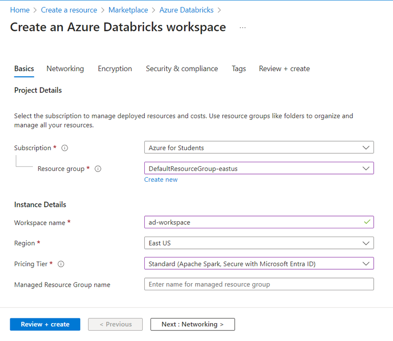Image resolution: width=393 pixels, height=341 pixels.
Task: Select the Security & compliance tab
Action: 182,69
